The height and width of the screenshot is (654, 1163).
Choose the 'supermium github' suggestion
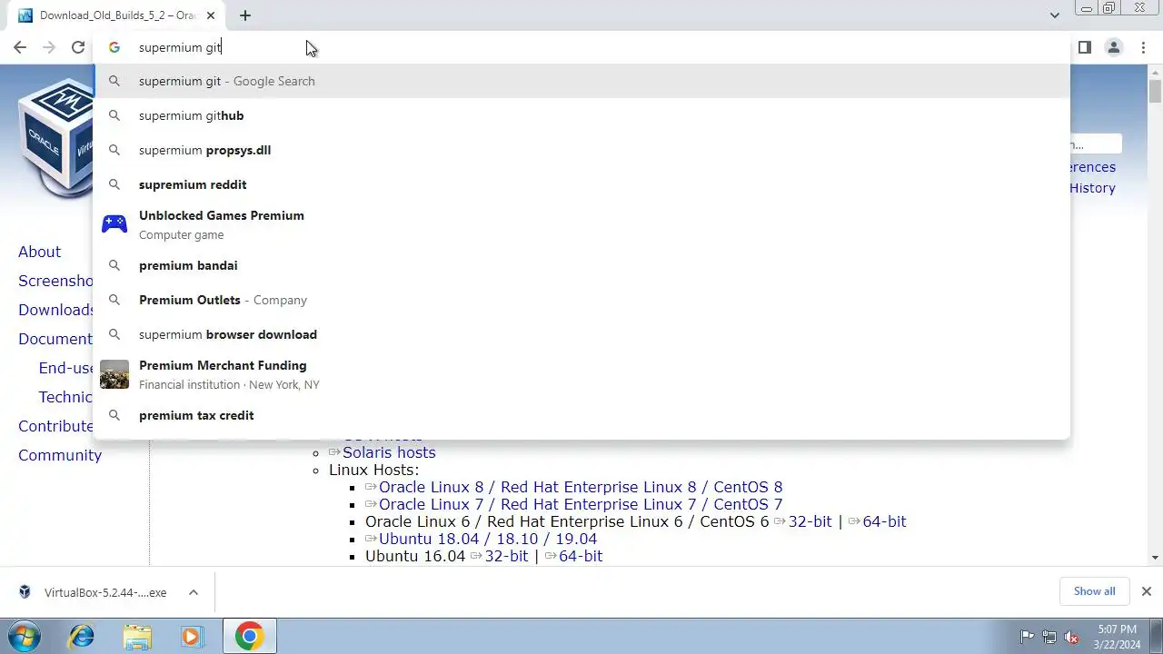[x=581, y=115]
